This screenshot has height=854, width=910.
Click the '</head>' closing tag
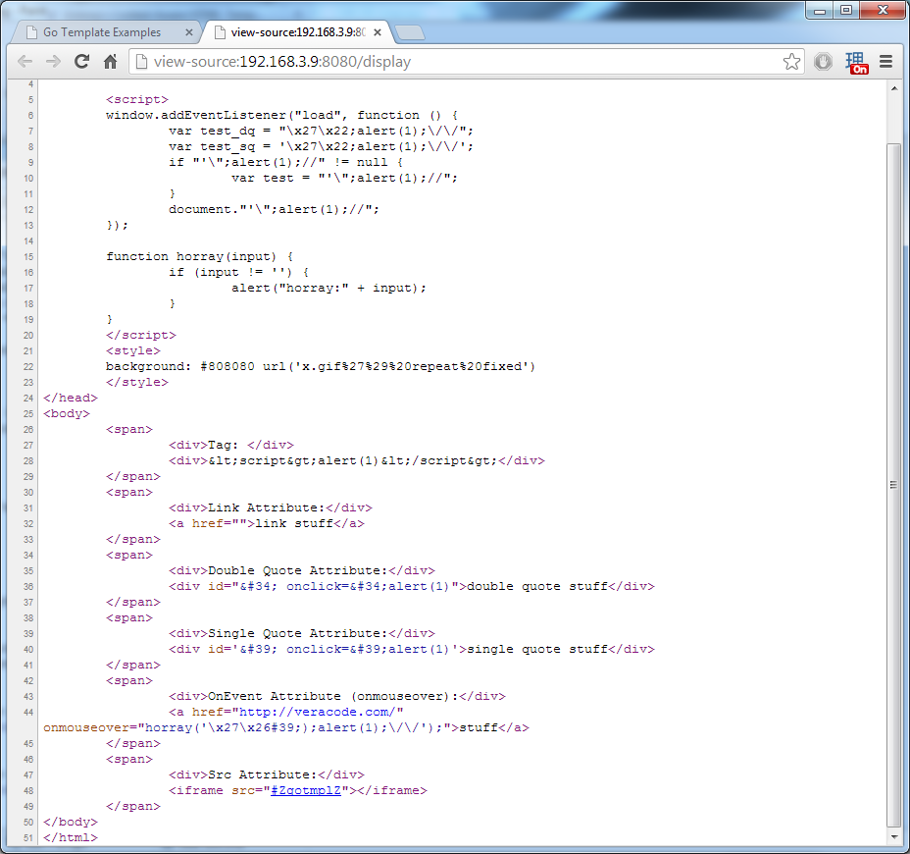click(x=71, y=398)
